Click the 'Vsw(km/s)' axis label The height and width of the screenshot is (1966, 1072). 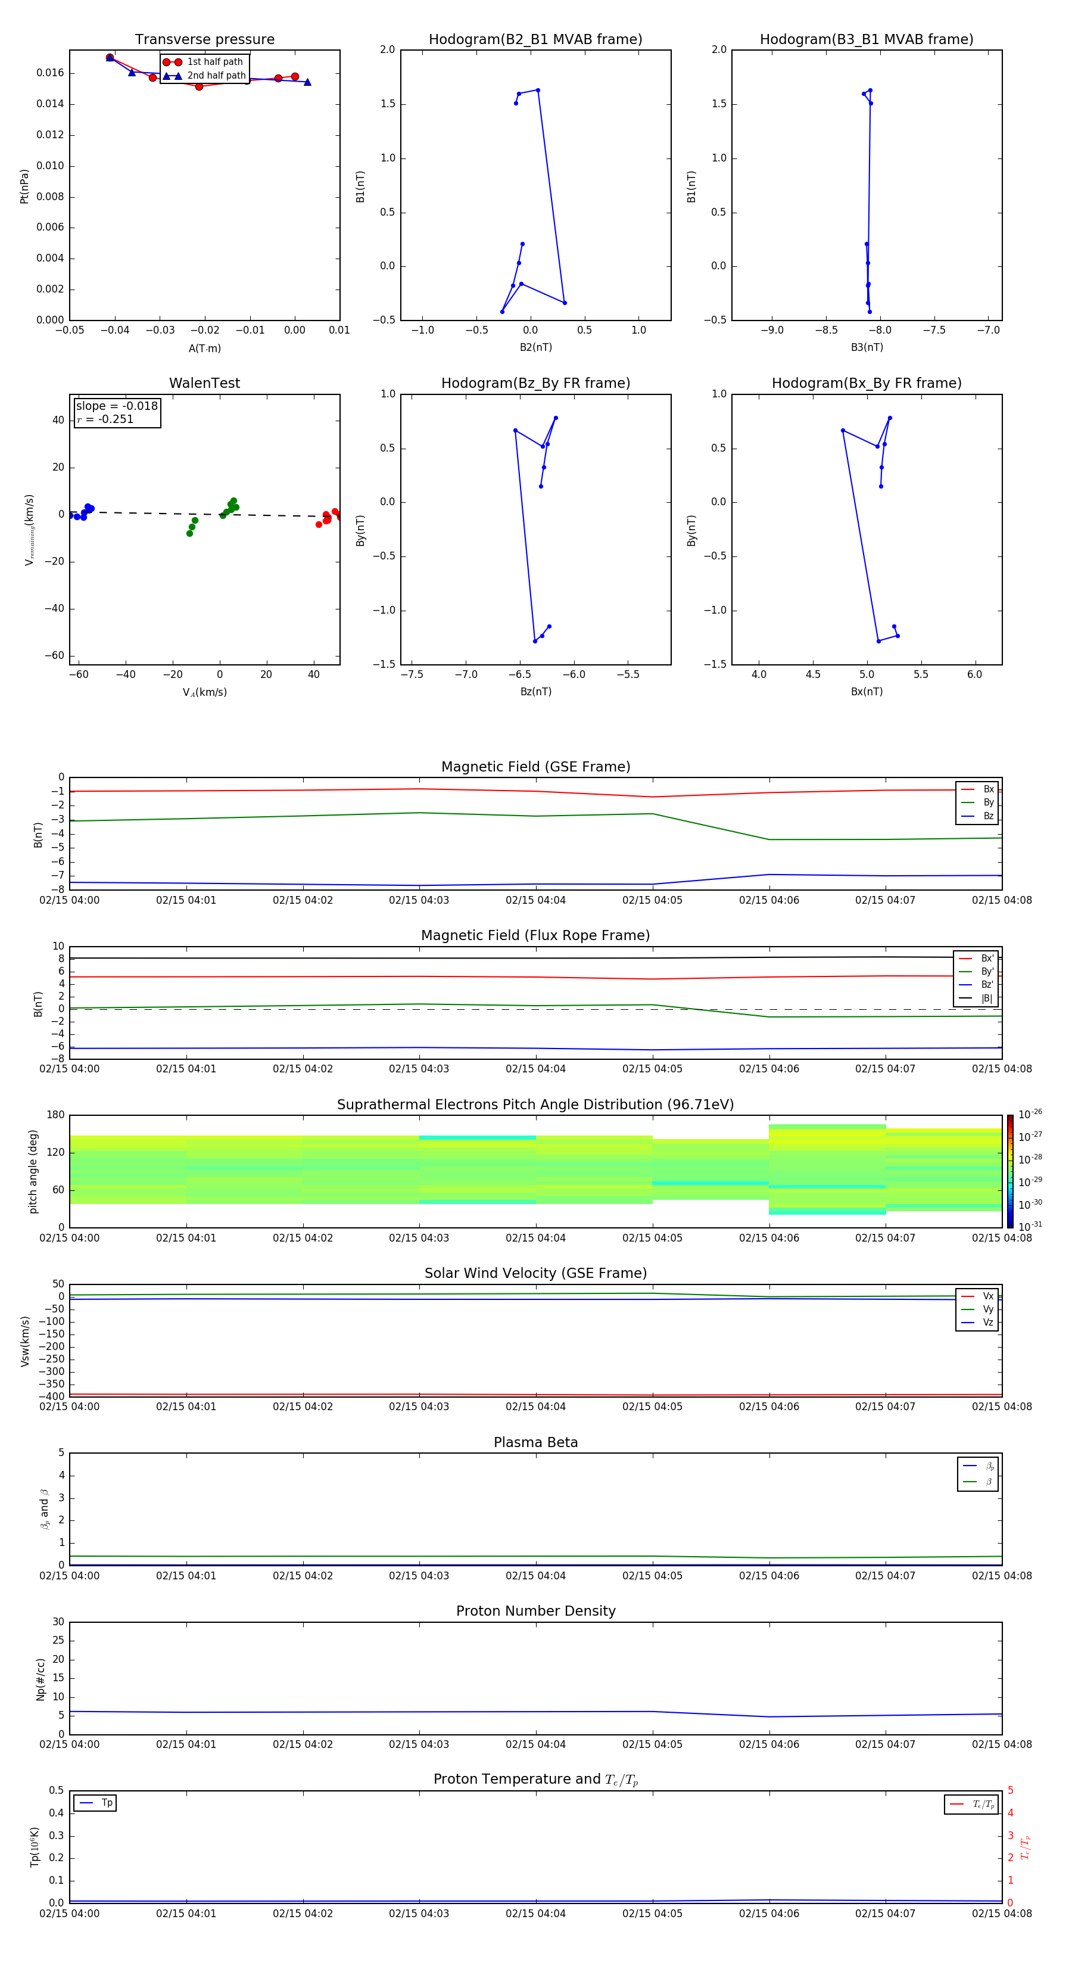tap(24, 1341)
